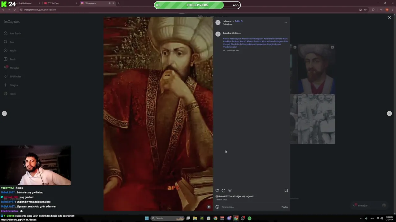Open the Windows Start menu
Viewport: 396px width, 222px height.
coord(147,218)
